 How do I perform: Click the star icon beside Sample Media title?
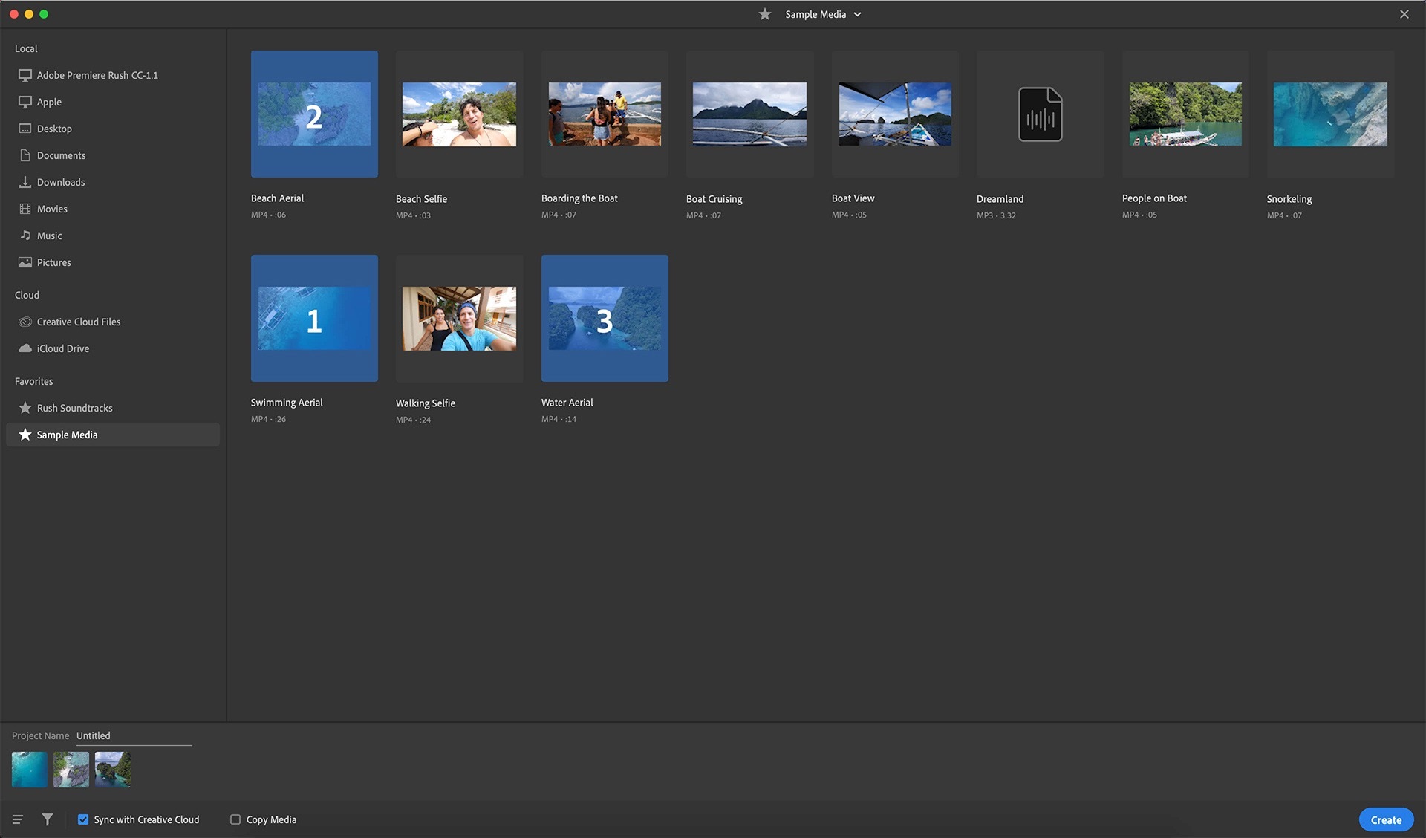point(765,14)
